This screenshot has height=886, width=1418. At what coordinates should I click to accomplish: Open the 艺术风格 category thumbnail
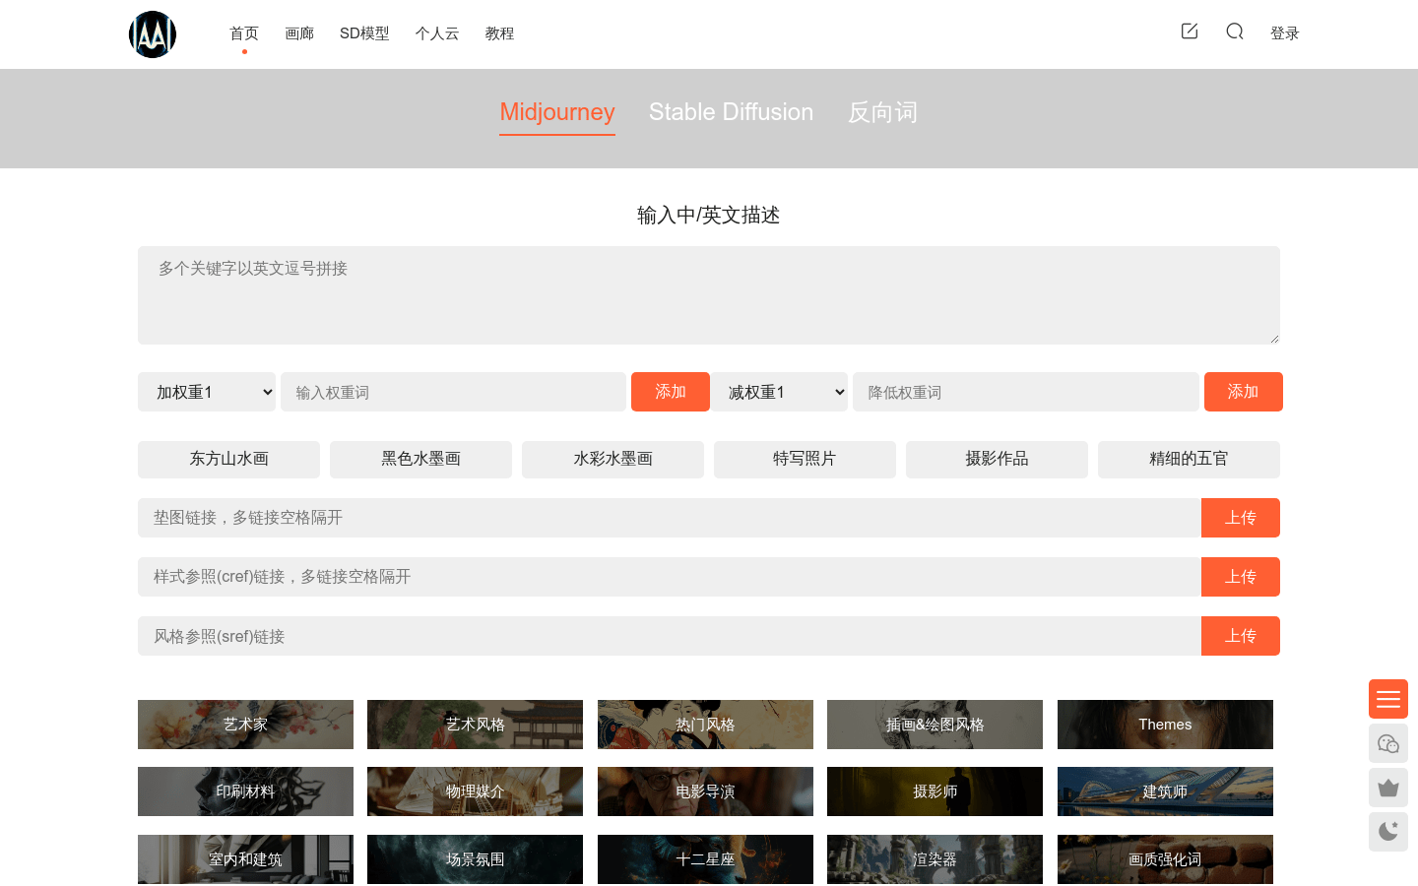coord(475,725)
